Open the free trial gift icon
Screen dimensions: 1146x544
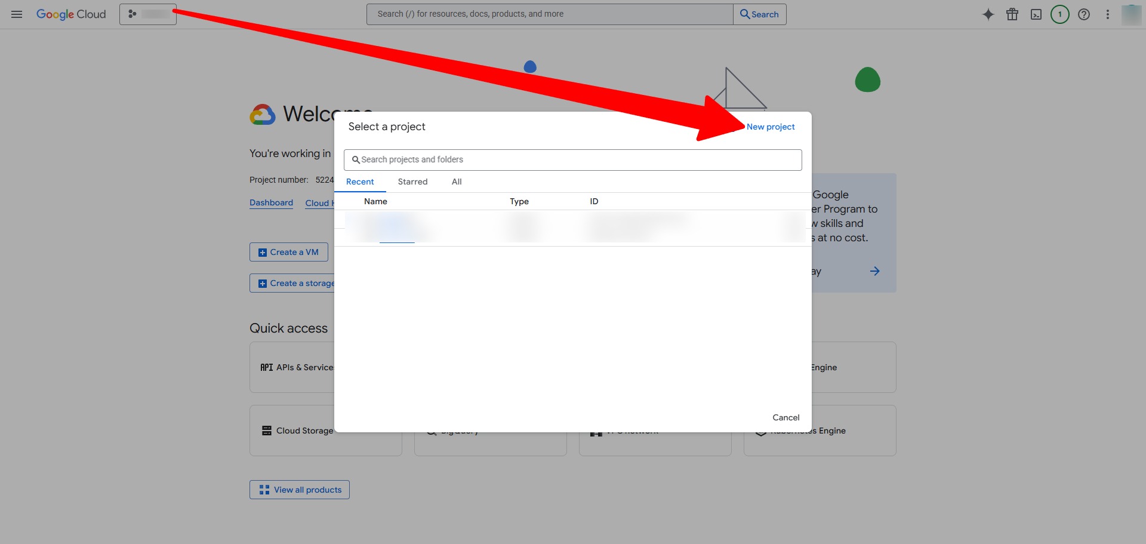(1012, 14)
